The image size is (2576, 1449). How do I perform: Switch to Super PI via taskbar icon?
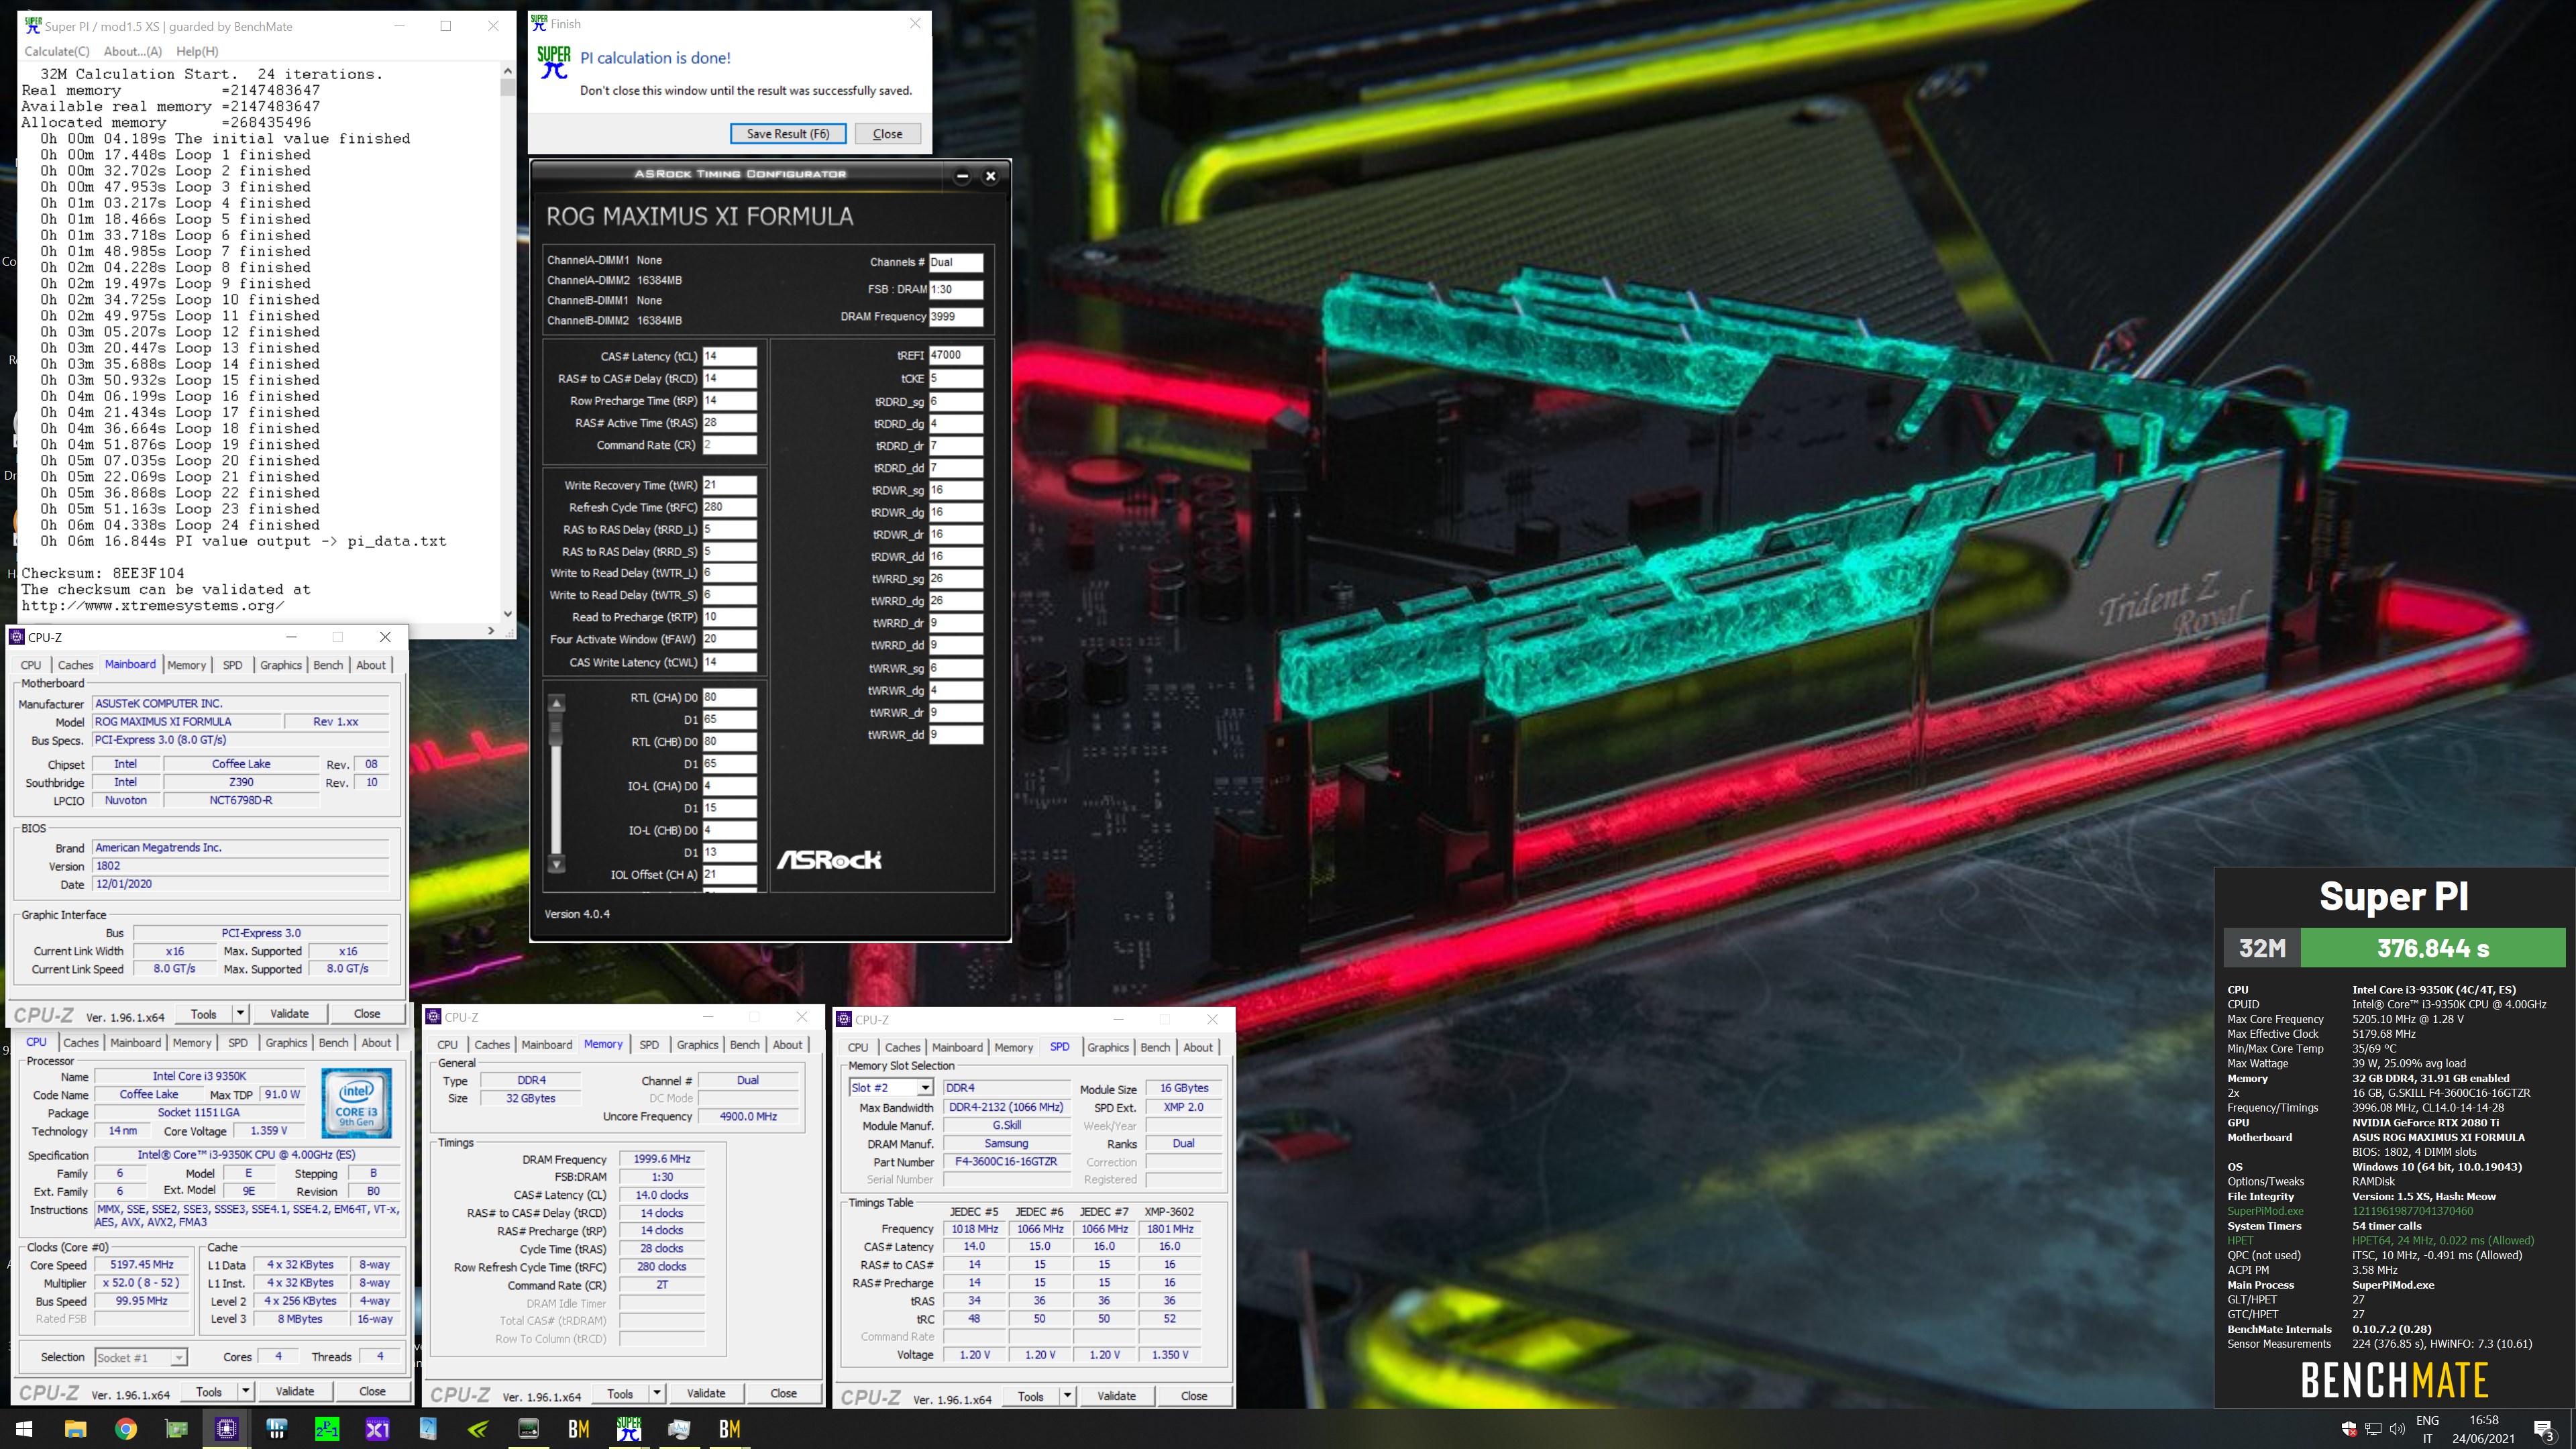629,1429
